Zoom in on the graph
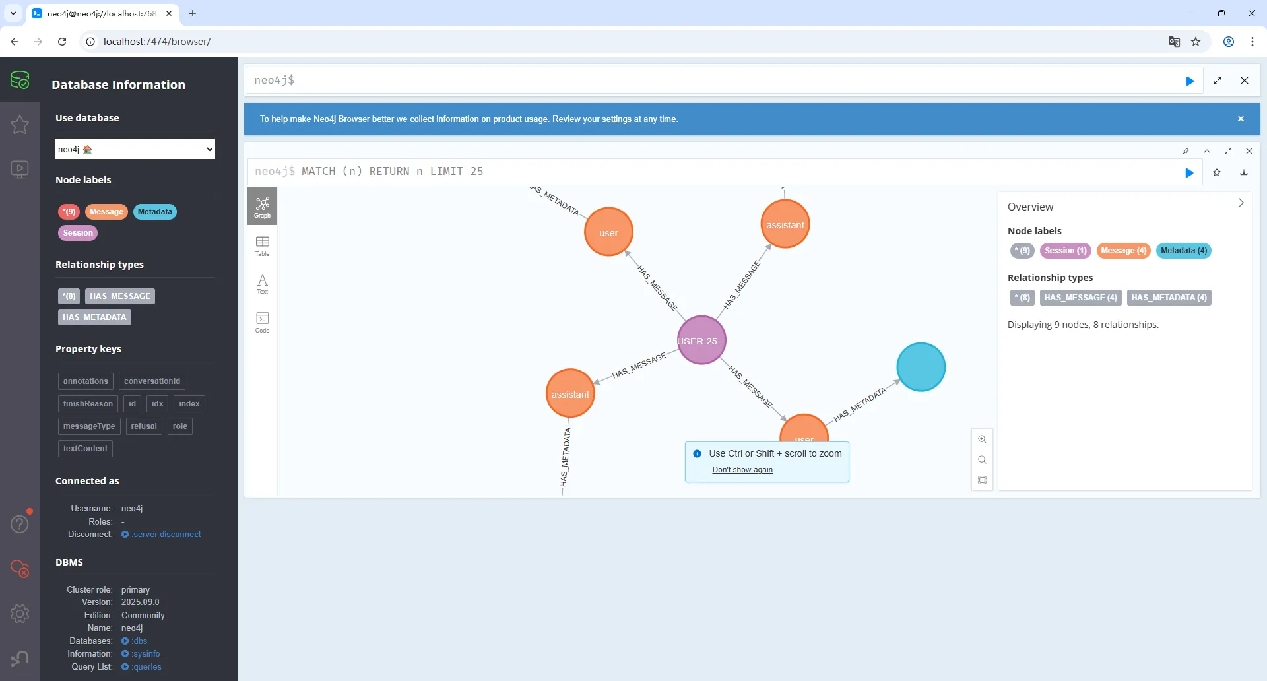Viewport: 1267px width, 681px height. (982, 439)
